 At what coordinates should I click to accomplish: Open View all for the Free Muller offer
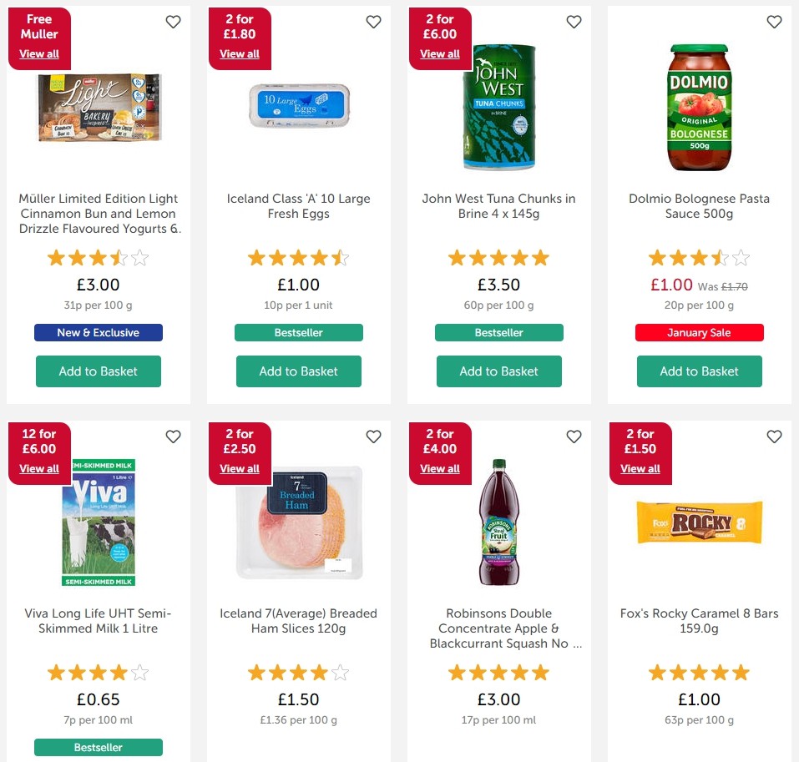pos(39,53)
